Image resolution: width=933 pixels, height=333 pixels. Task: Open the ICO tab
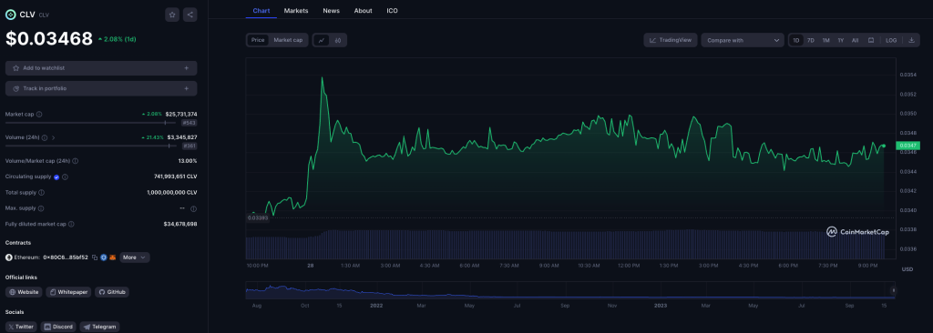(392, 11)
